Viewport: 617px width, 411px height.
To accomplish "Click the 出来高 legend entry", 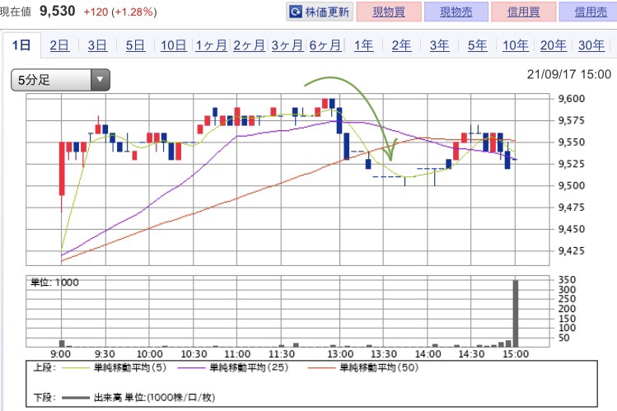I will point(138,398).
